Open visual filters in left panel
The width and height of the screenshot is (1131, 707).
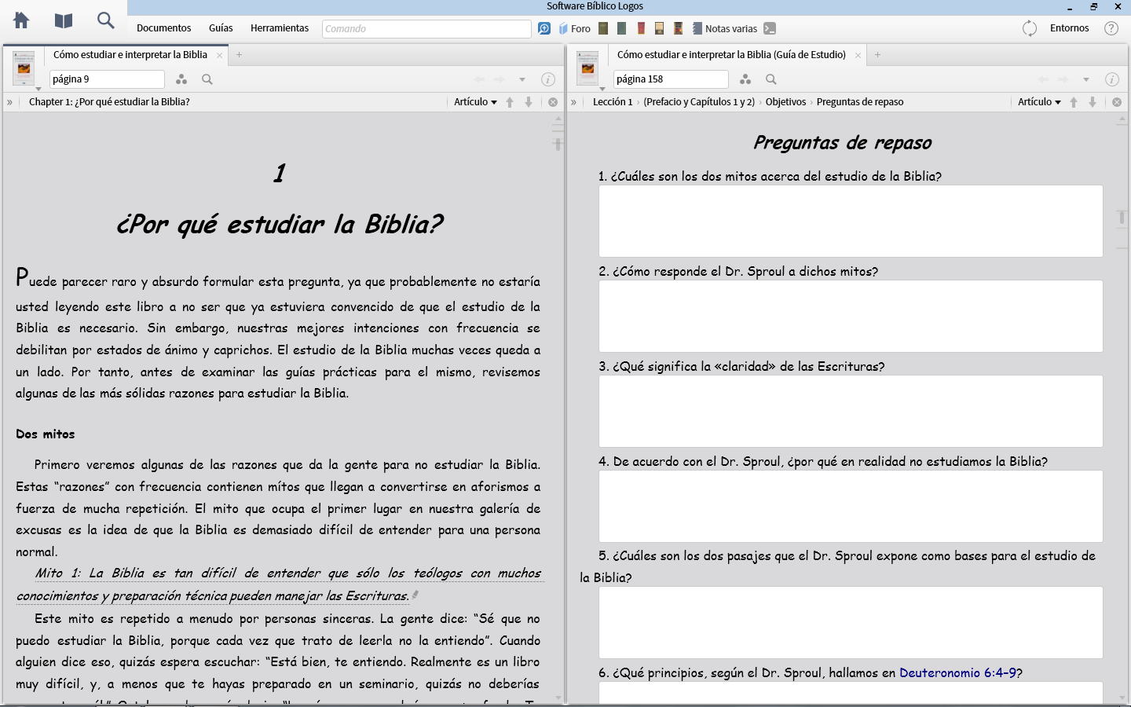tap(181, 79)
